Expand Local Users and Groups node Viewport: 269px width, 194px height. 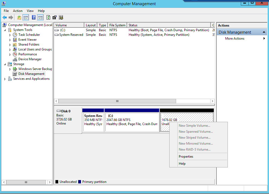10,50
